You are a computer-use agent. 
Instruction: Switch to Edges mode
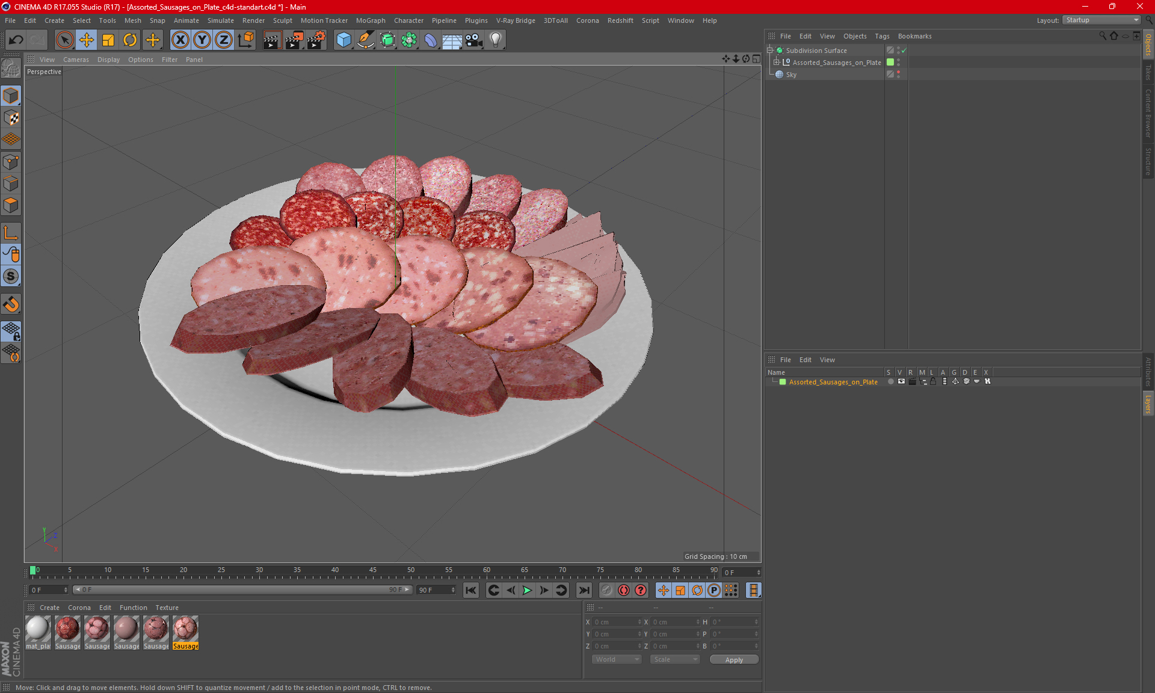[11, 183]
